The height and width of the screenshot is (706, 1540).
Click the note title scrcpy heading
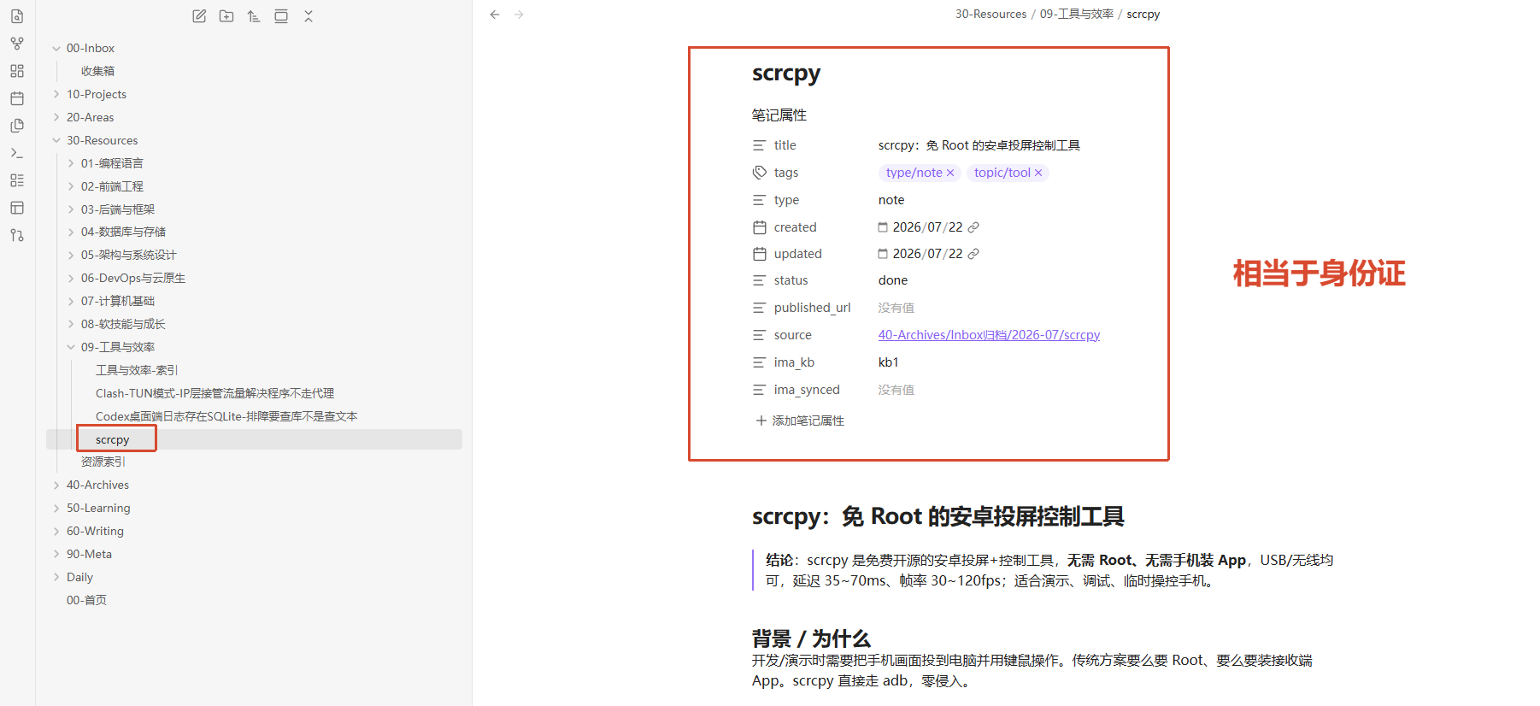pos(786,74)
